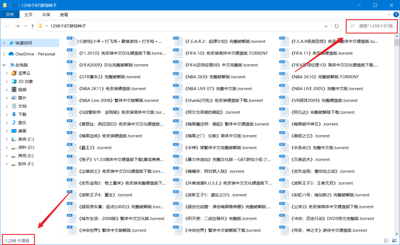Select the 《F1 2010》 torrent file icon
Image resolution: width=400 pixels, height=245 pixels.
pyautogui.click(x=71, y=53)
